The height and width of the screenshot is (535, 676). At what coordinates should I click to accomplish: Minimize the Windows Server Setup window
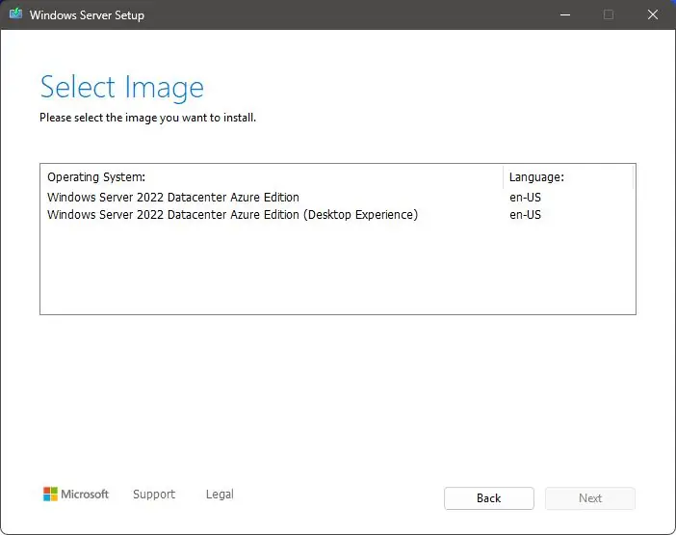[x=563, y=15]
